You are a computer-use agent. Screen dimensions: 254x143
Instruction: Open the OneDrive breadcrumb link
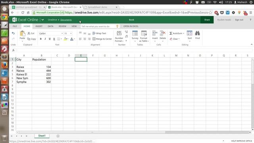click(x=52, y=20)
